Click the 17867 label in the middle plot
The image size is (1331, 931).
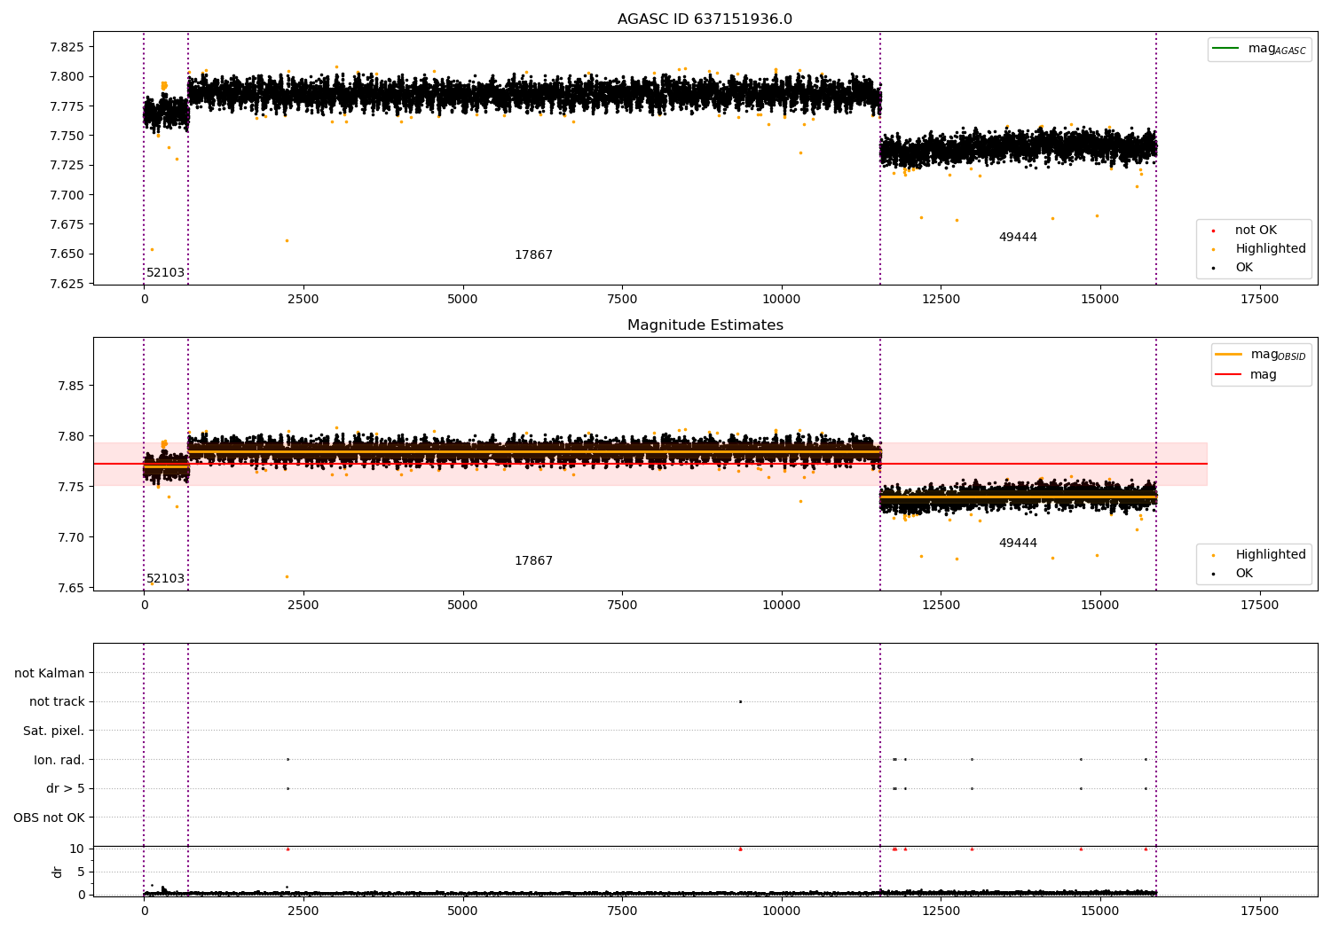(533, 561)
